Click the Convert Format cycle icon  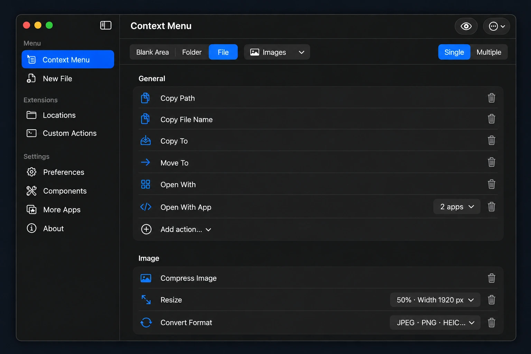point(146,323)
